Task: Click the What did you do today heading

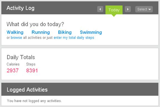Action: tap(35, 24)
